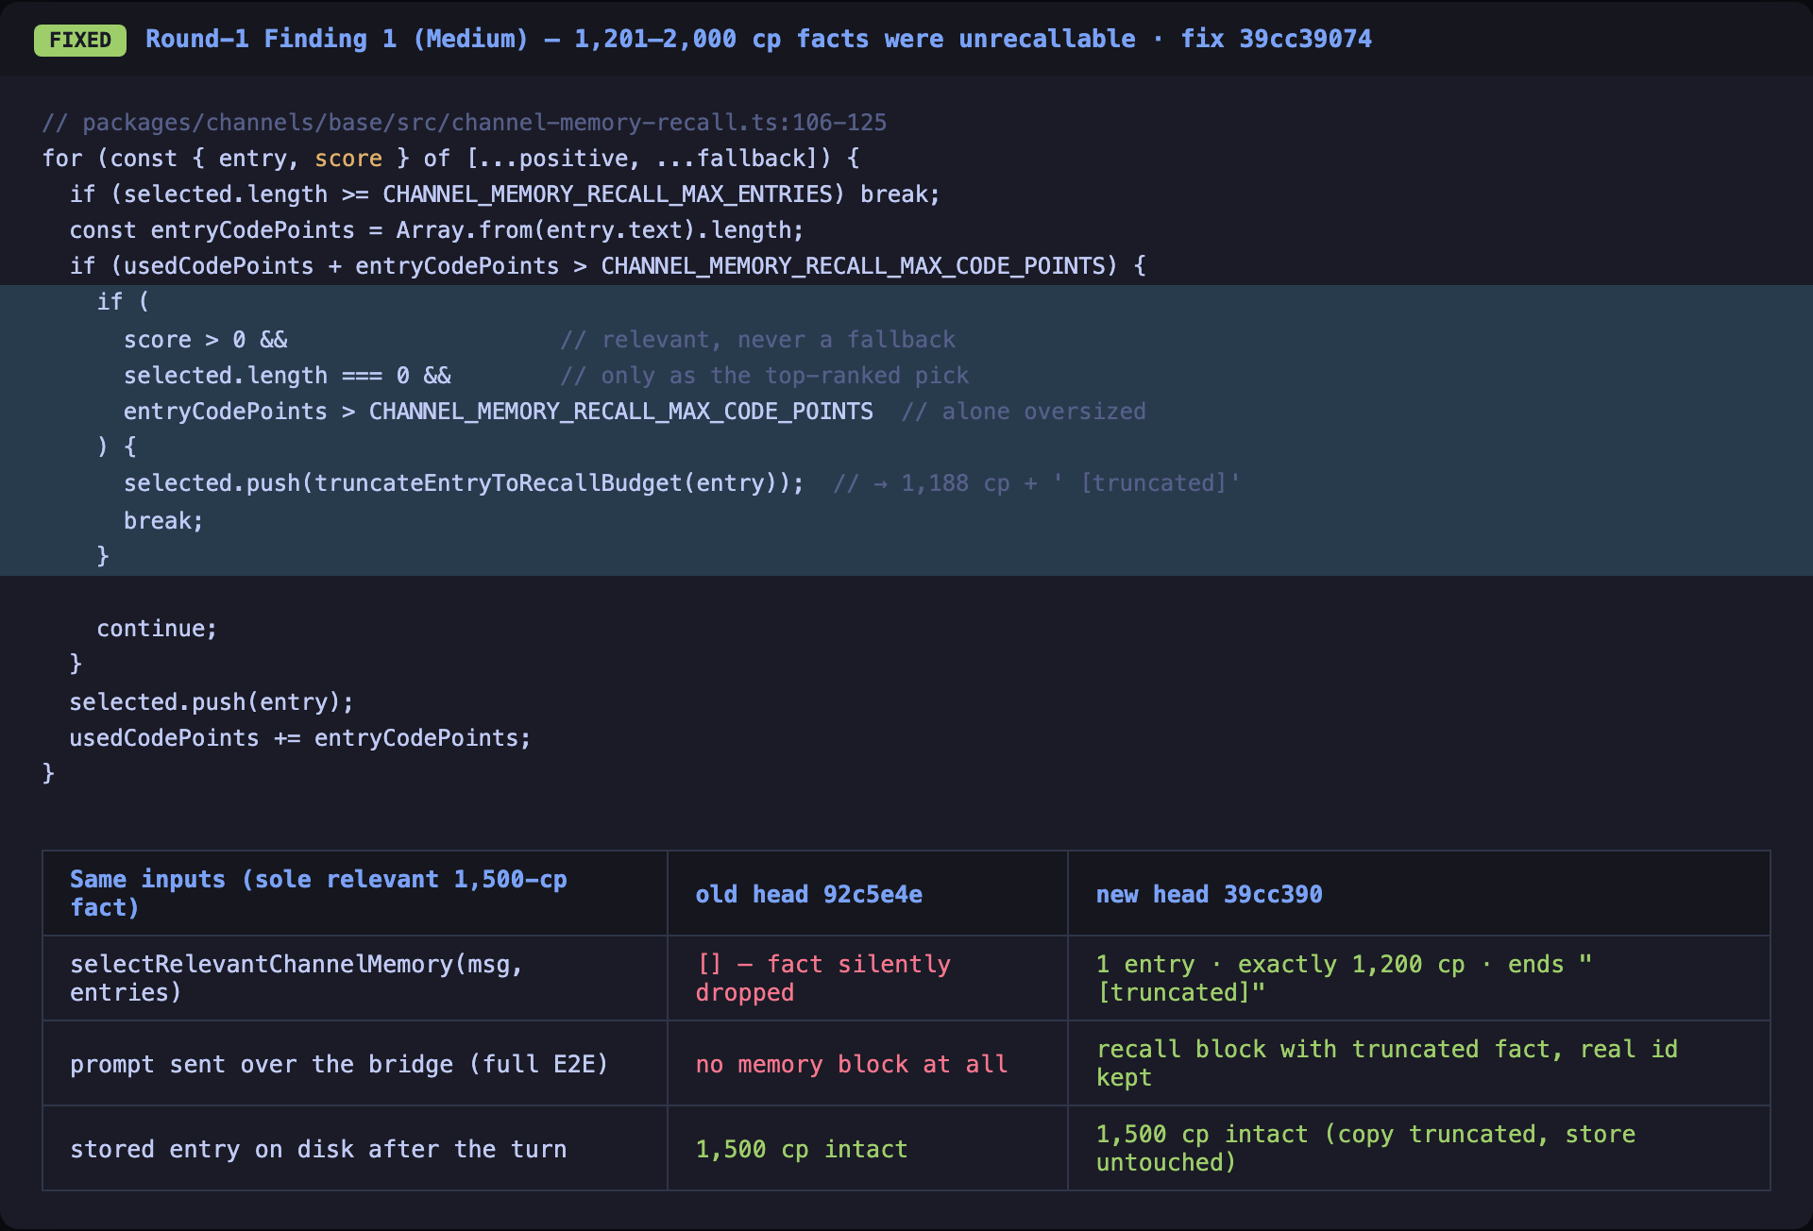Click the 'stored entry on disk after the turn' cell
Screen dimensions: 1813x1231
pyautogui.click(x=355, y=1148)
